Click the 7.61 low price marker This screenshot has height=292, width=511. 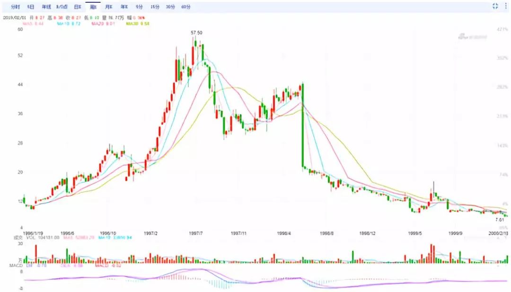[499, 220]
